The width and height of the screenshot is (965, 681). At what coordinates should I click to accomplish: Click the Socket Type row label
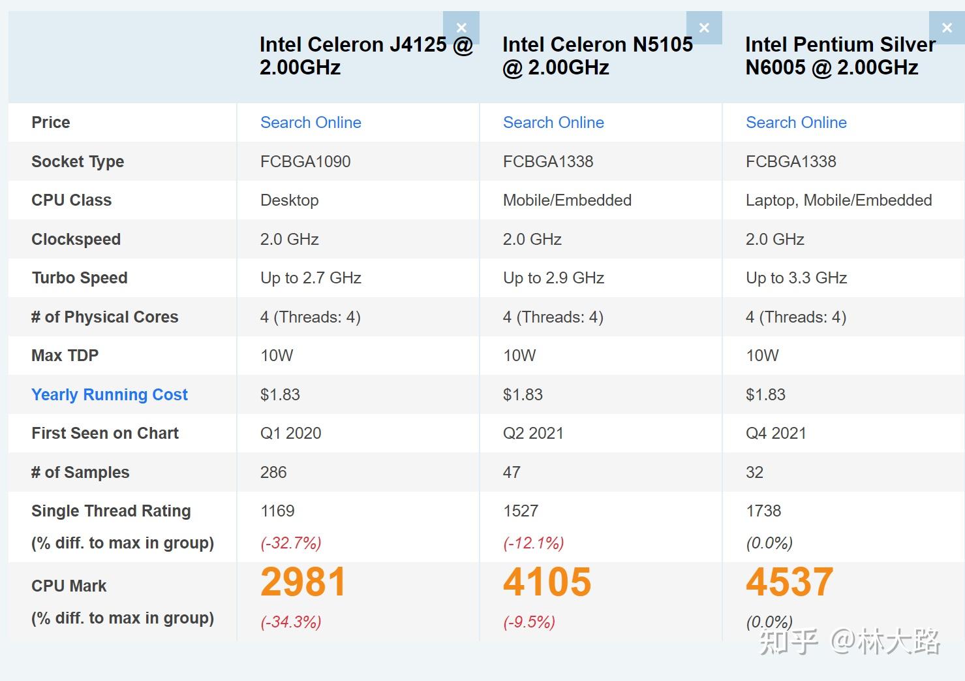click(x=78, y=161)
